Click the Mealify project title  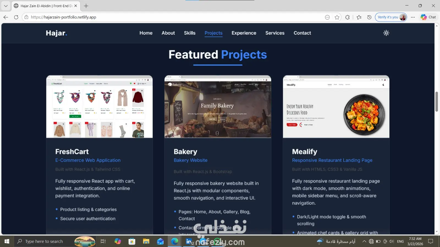tap(305, 151)
